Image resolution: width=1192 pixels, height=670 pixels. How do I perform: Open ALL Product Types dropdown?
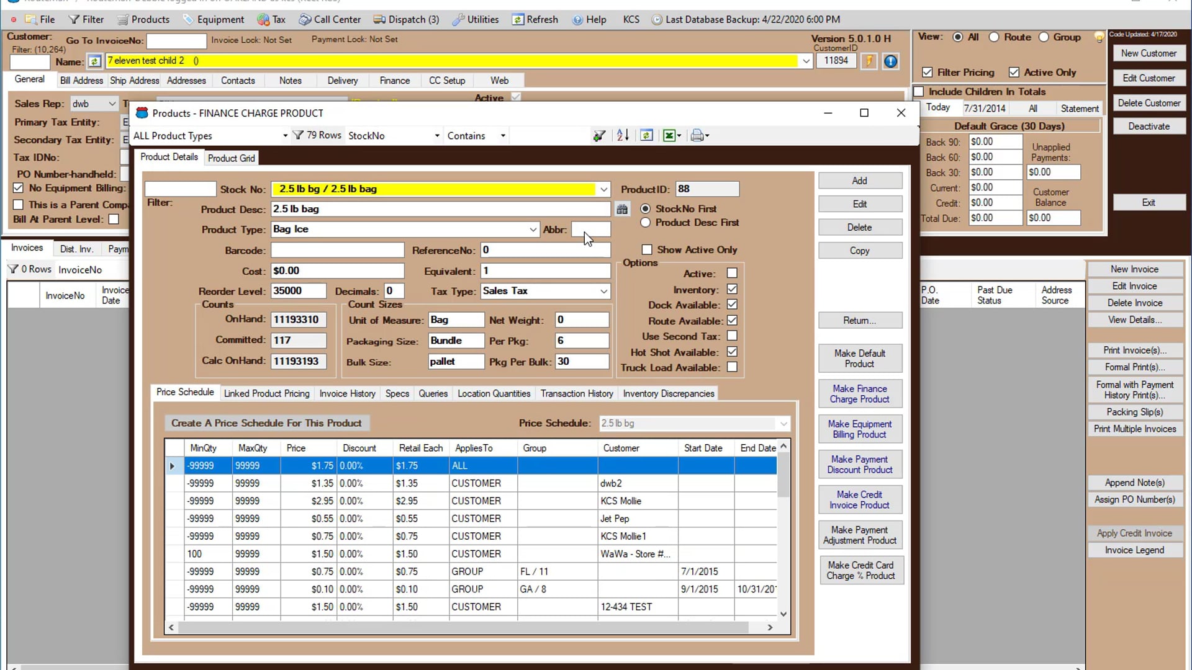pyautogui.click(x=285, y=136)
